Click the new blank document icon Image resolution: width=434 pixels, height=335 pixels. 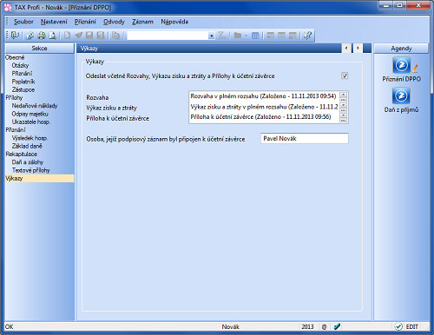point(67,36)
